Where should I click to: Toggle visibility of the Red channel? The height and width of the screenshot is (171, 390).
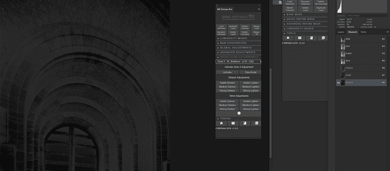(338, 46)
